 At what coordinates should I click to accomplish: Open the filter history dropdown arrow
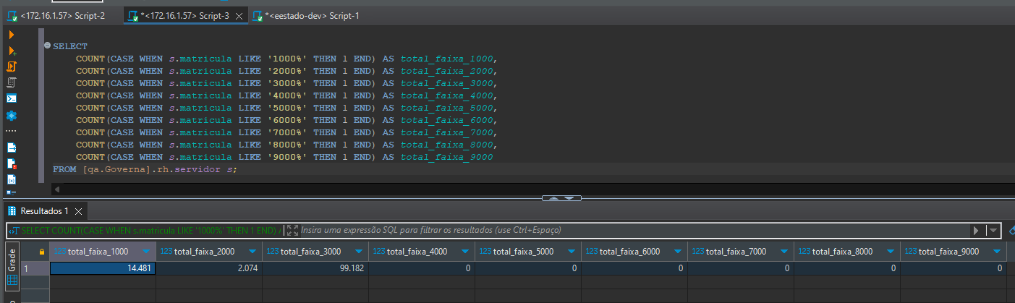click(993, 230)
